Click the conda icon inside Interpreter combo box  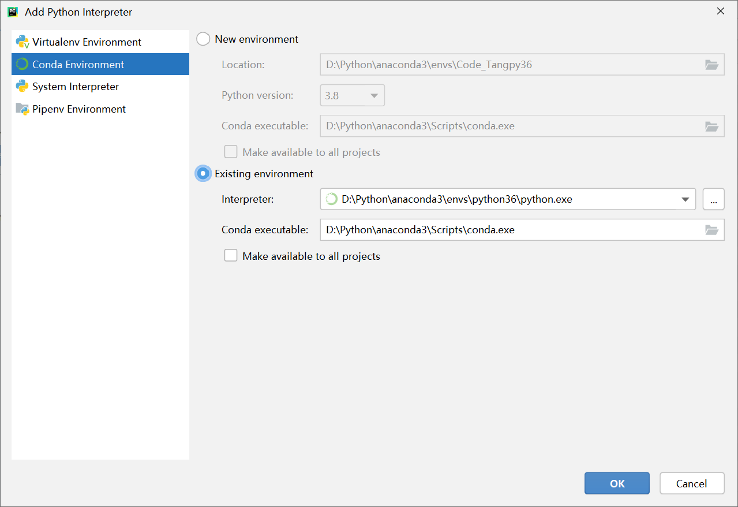(x=331, y=199)
